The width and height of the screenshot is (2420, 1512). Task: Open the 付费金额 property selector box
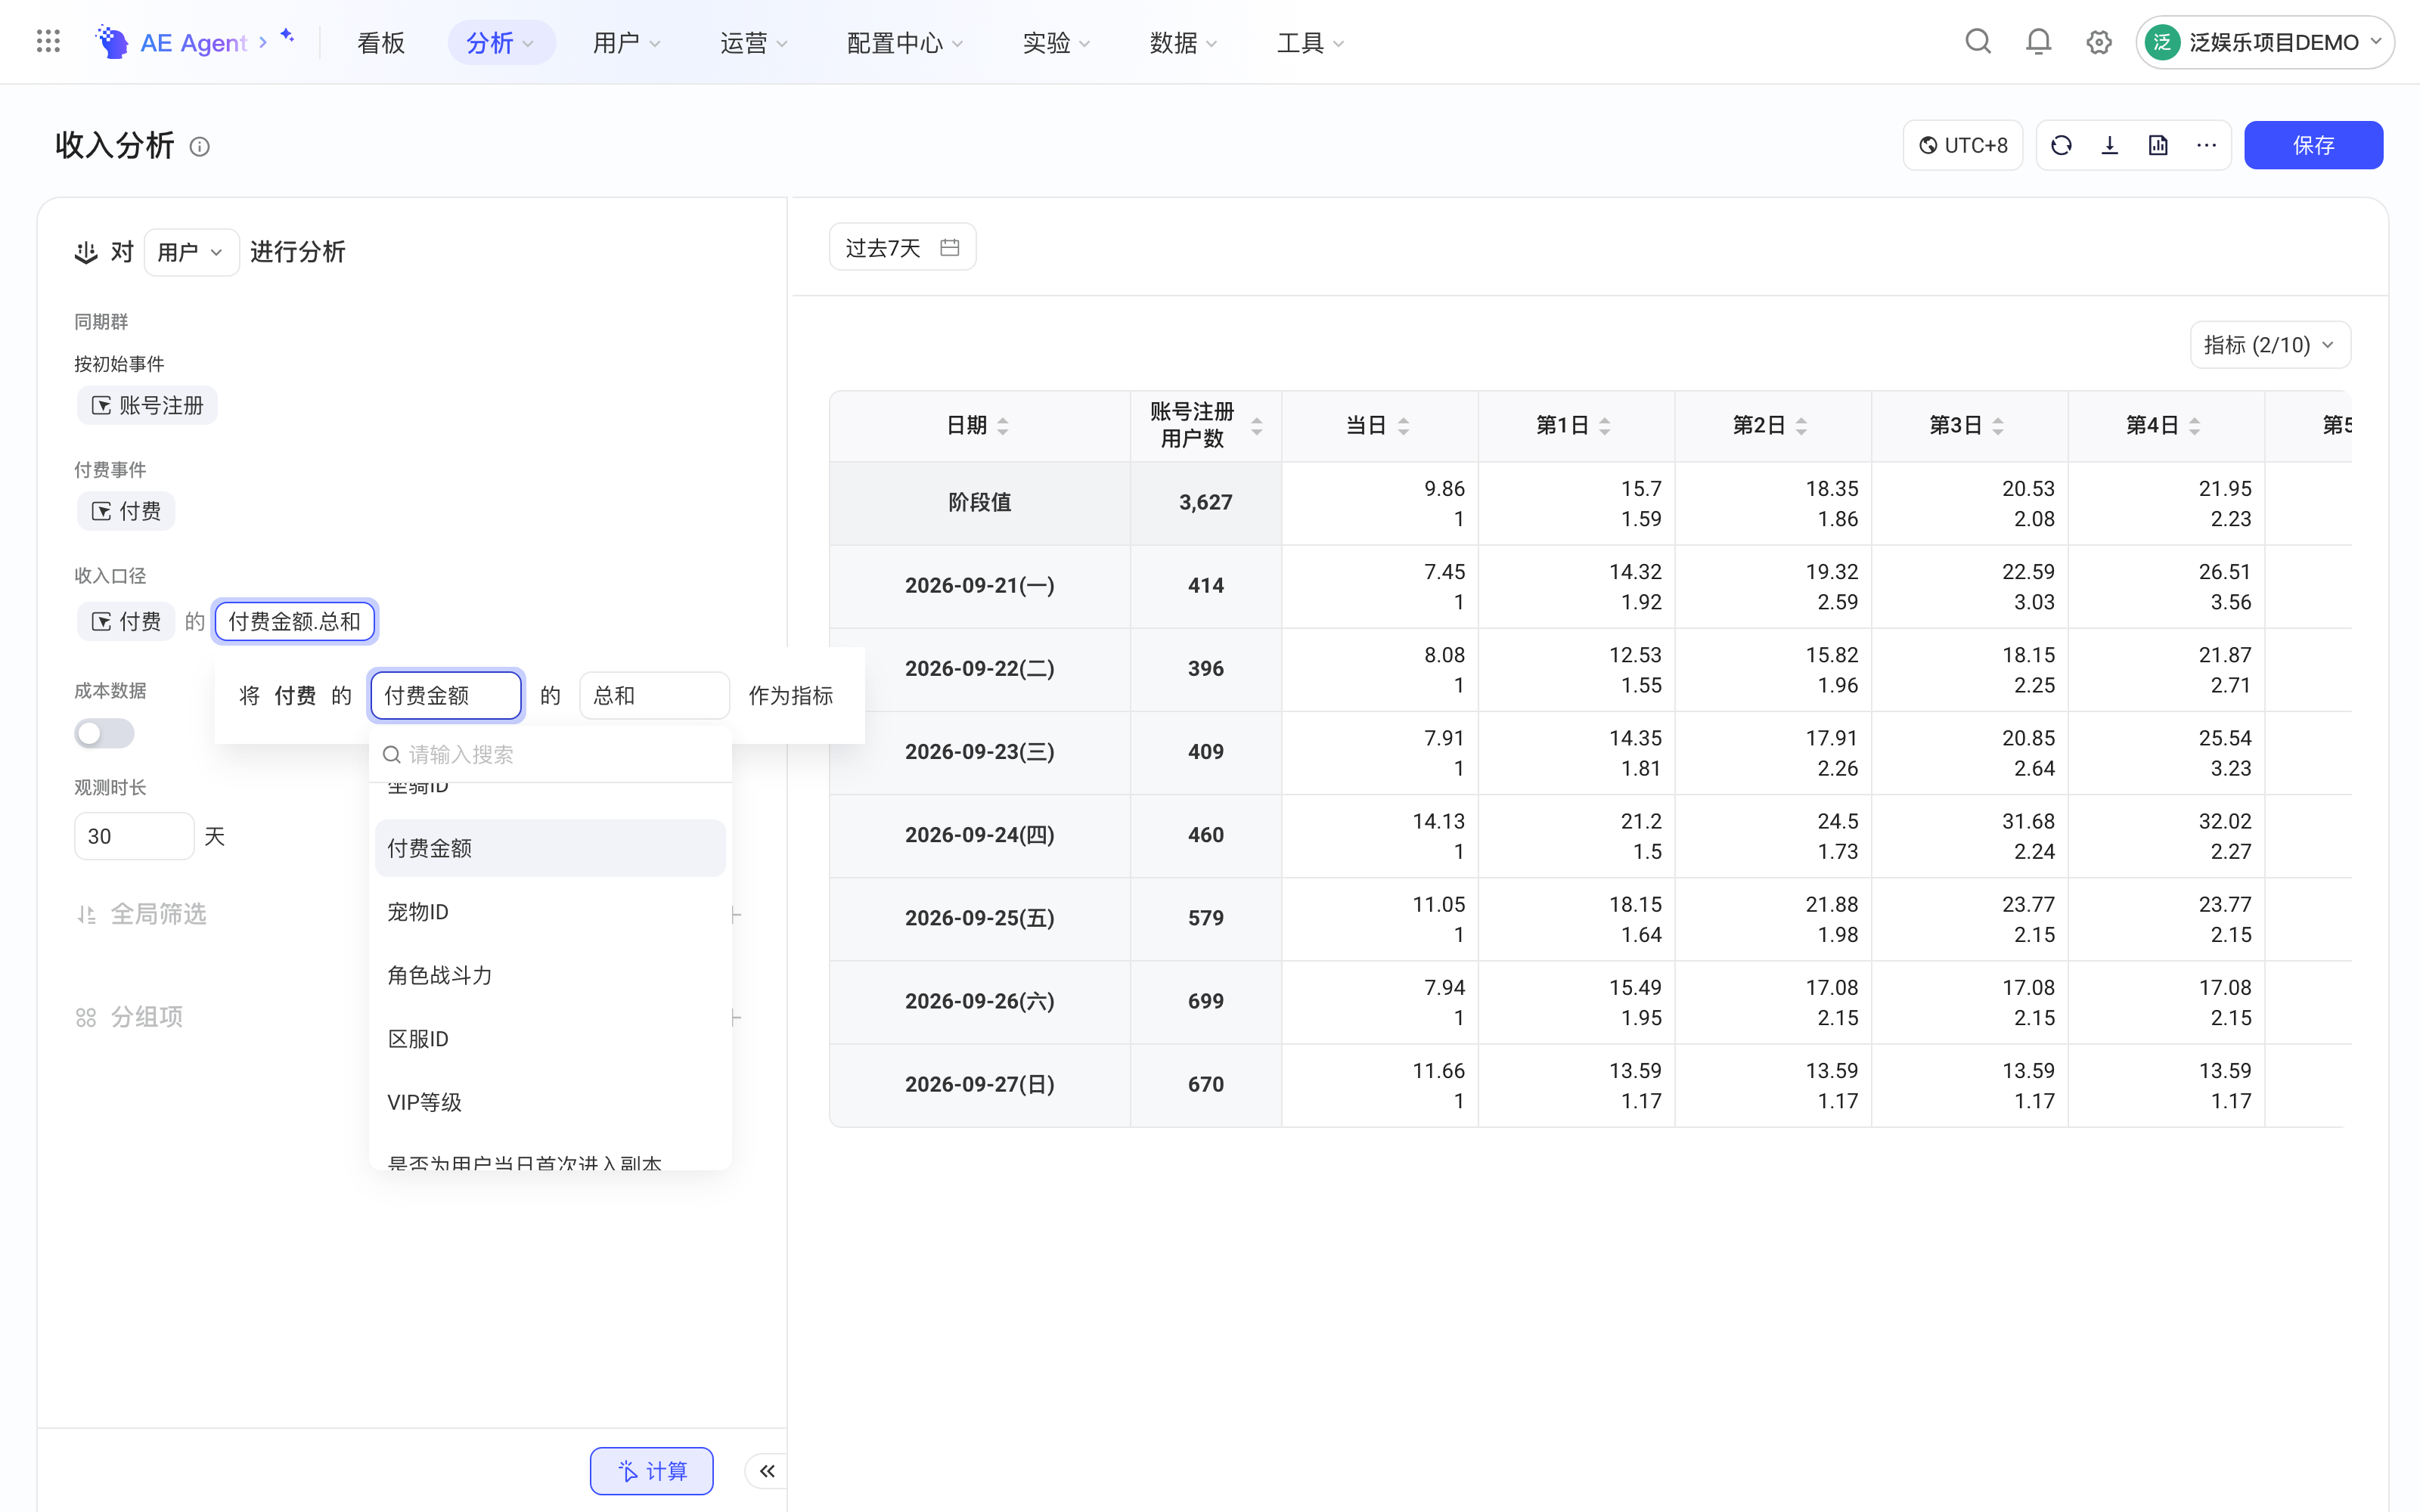click(x=446, y=695)
